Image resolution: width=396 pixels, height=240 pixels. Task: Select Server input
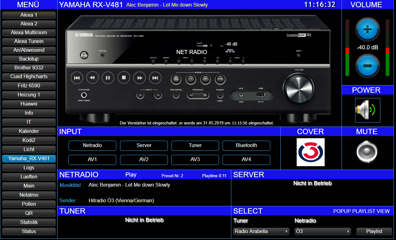144,145
